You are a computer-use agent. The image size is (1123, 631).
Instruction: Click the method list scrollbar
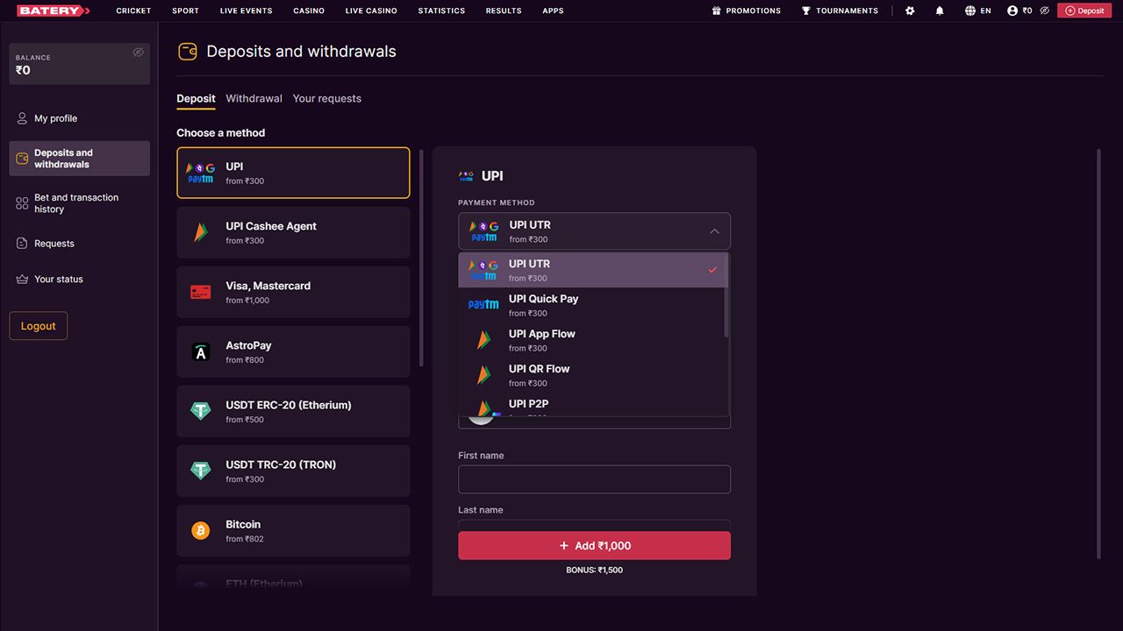coord(422,258)
